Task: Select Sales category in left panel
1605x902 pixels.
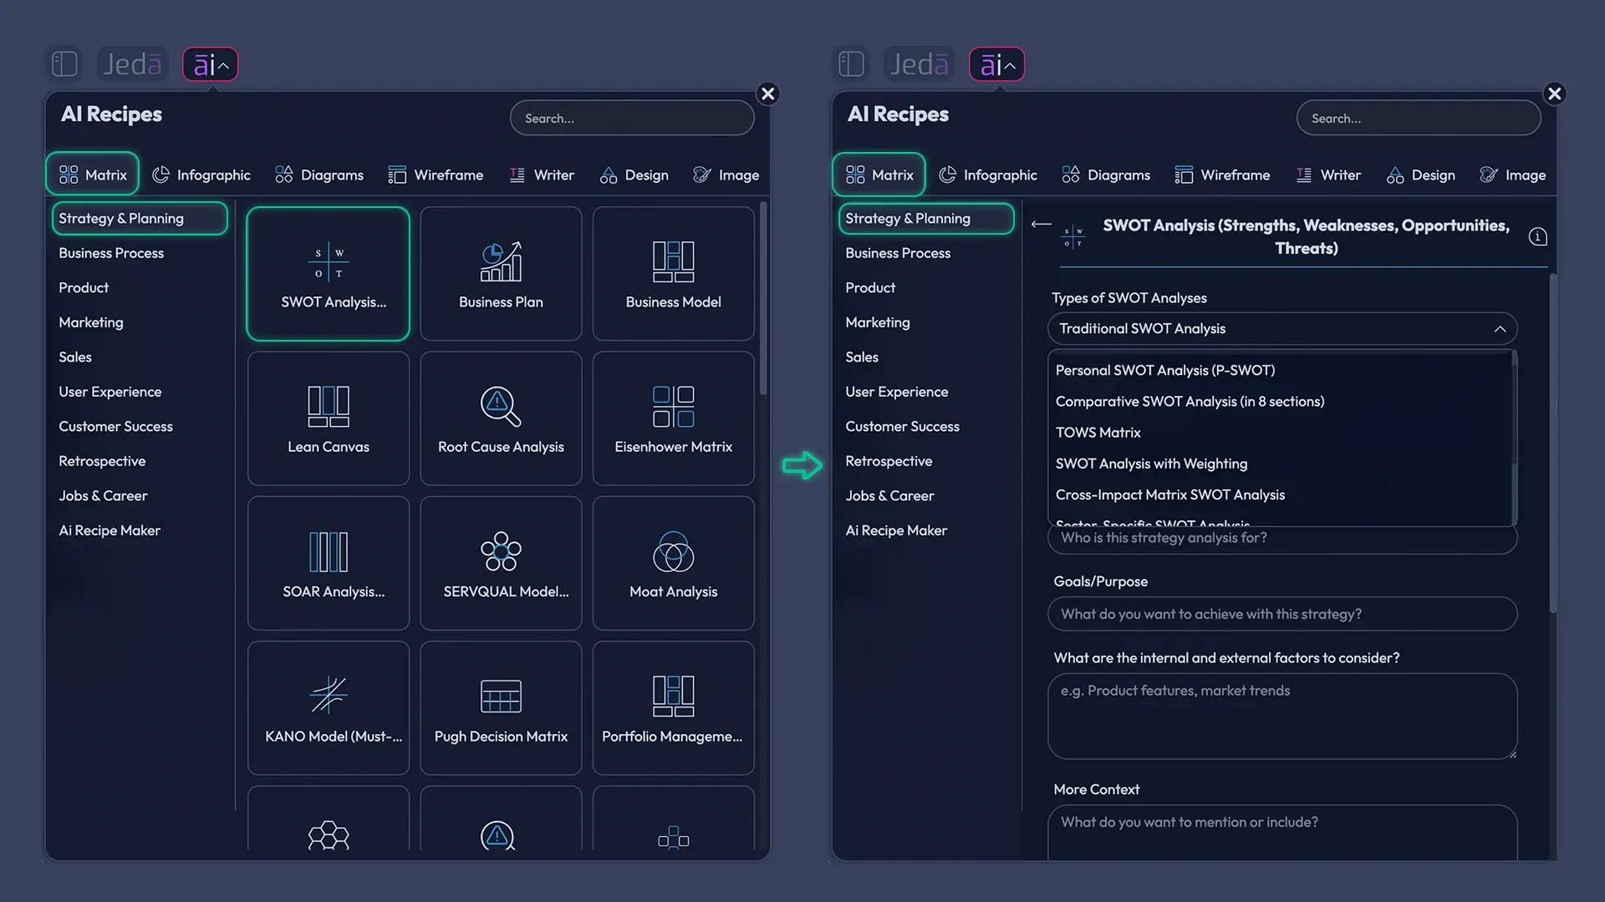Action: 75,357
